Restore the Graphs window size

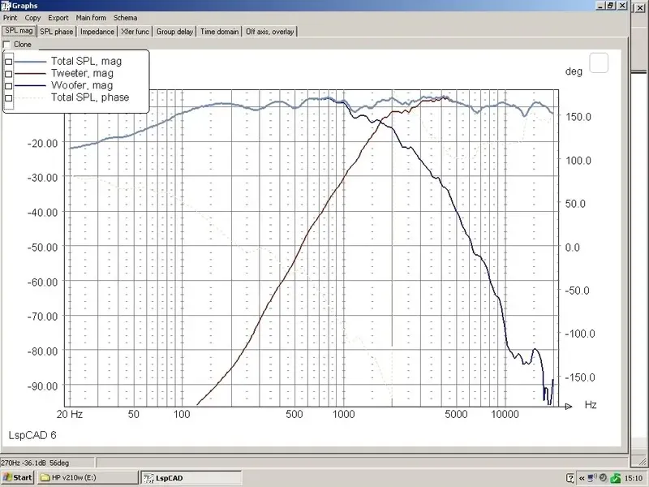612,6
